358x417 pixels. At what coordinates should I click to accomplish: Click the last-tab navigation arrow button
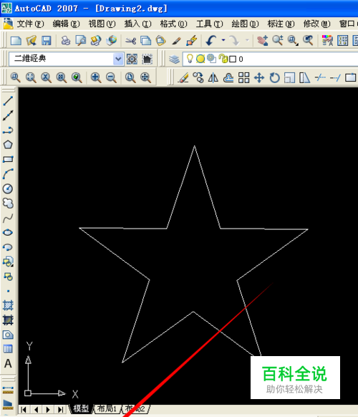coord(61,409)
